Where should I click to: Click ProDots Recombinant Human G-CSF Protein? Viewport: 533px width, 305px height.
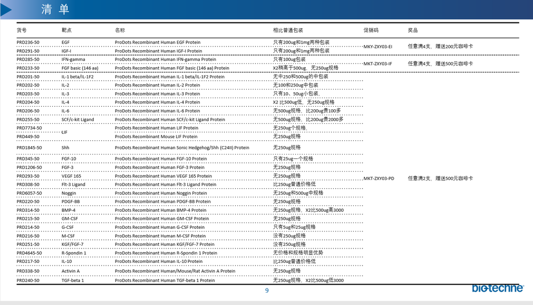click(x=160, y=228)
